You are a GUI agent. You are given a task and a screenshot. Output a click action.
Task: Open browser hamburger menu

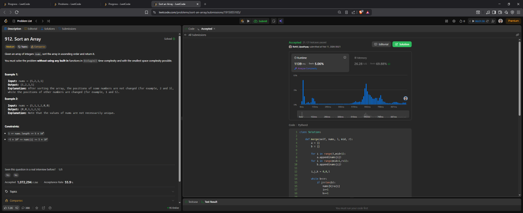pyautogui.click(x=518, y=12)
